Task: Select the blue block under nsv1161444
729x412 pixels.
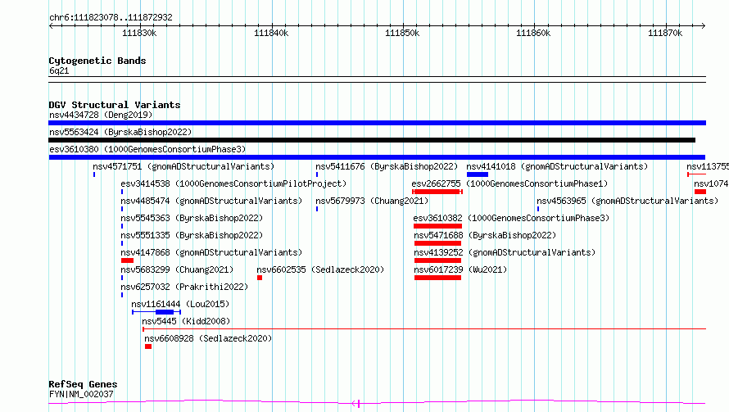Action: [x=165, y=312]
